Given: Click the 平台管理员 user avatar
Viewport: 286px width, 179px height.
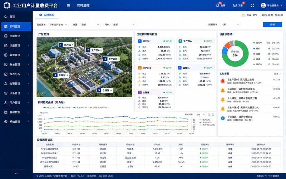Looking at the screenshot, I should point(263,5).
